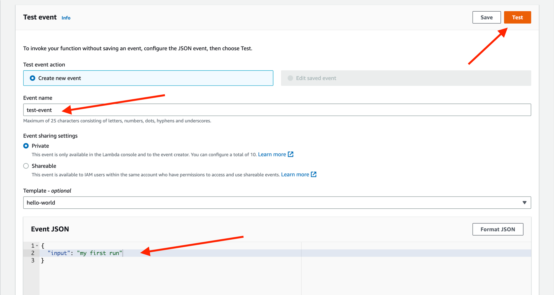Choose Shareable event sharing setting

coord(26,166)
